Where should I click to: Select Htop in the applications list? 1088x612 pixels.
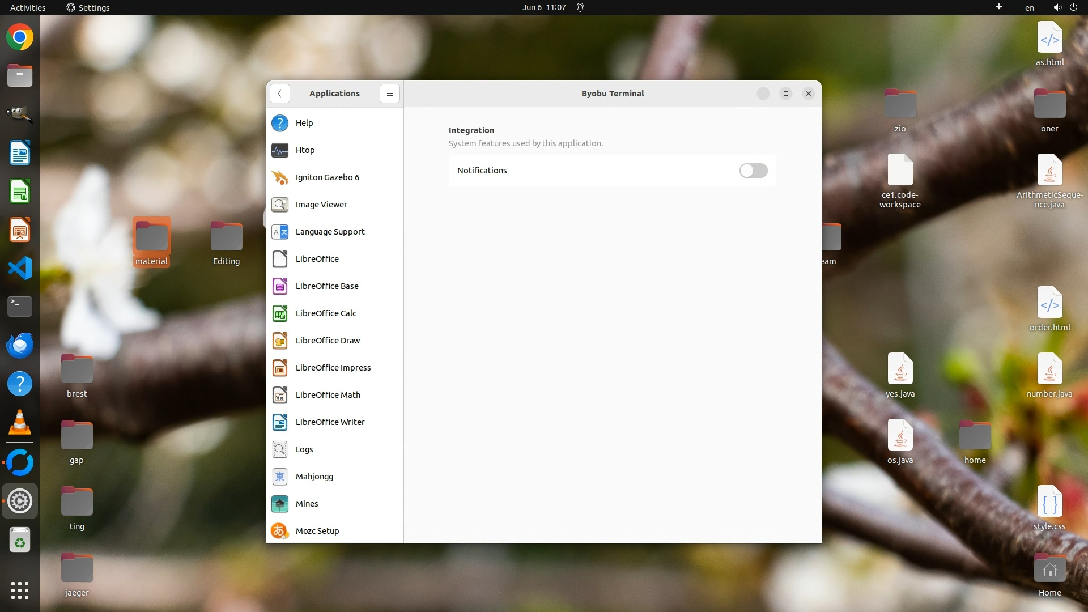tap(305, 150)
